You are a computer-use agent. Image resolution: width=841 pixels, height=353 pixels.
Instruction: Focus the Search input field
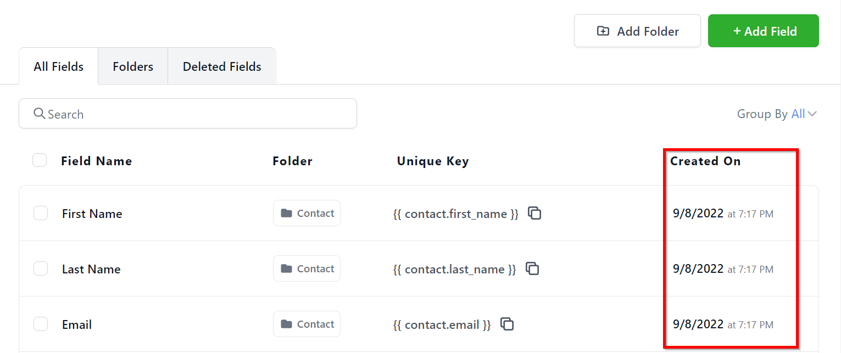click(198, 114)
